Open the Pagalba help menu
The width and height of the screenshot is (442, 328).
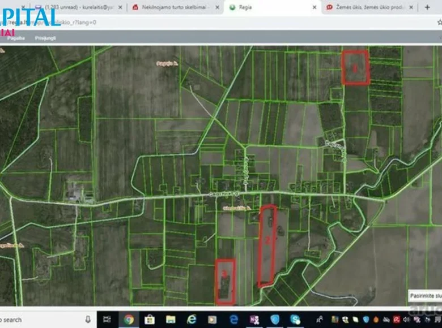tap(16, 38)
